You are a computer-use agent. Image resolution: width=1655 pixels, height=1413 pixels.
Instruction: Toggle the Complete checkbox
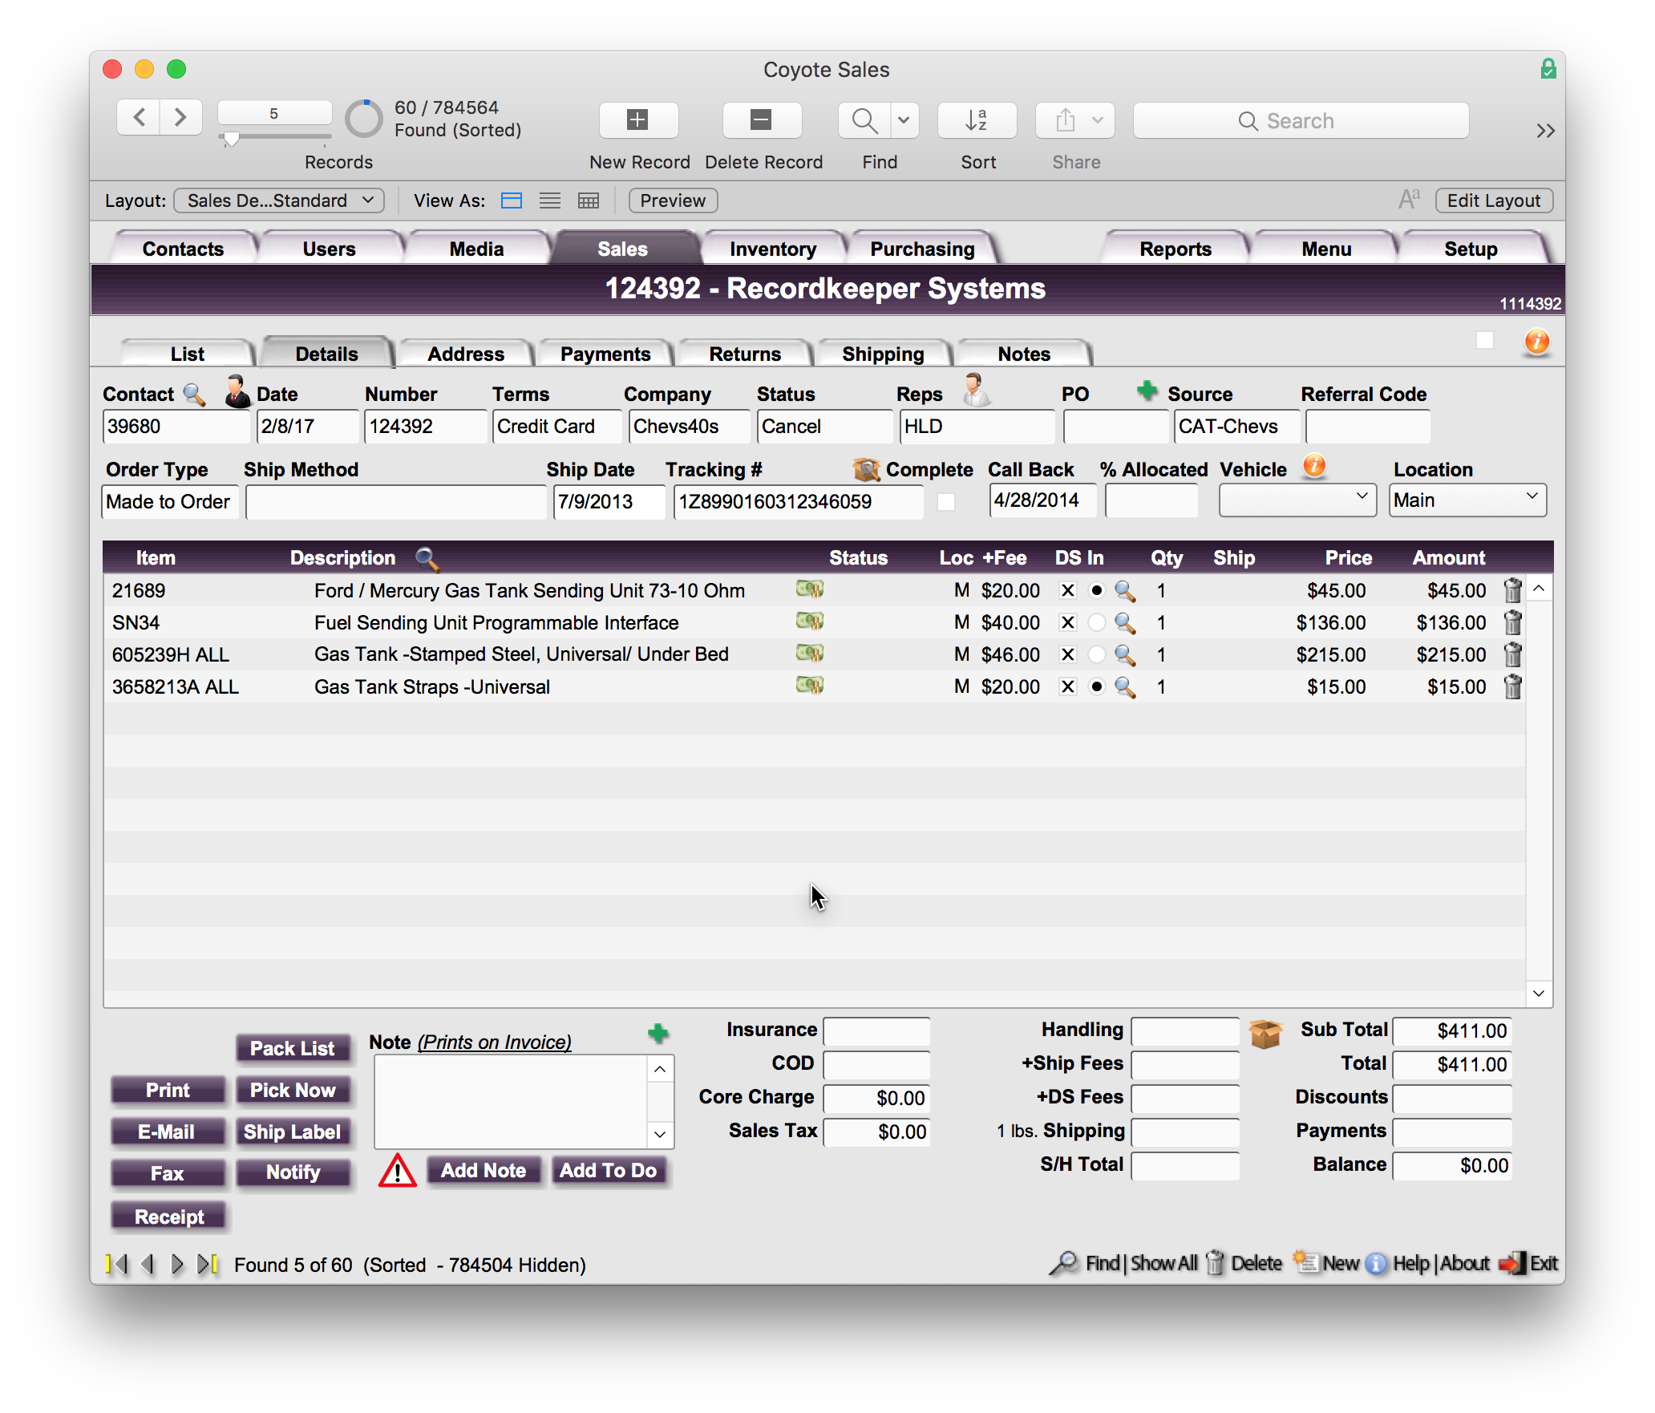pos(946,502)
